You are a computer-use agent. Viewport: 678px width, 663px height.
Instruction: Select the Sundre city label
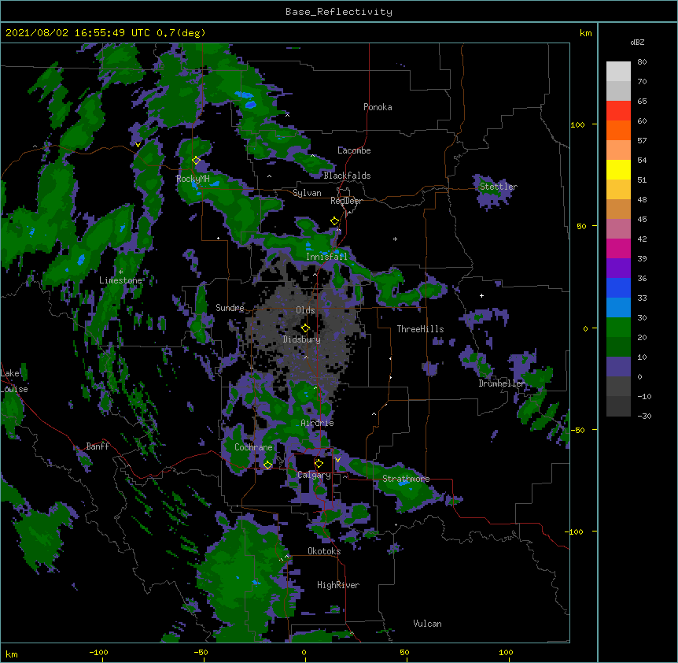point(230,308)
